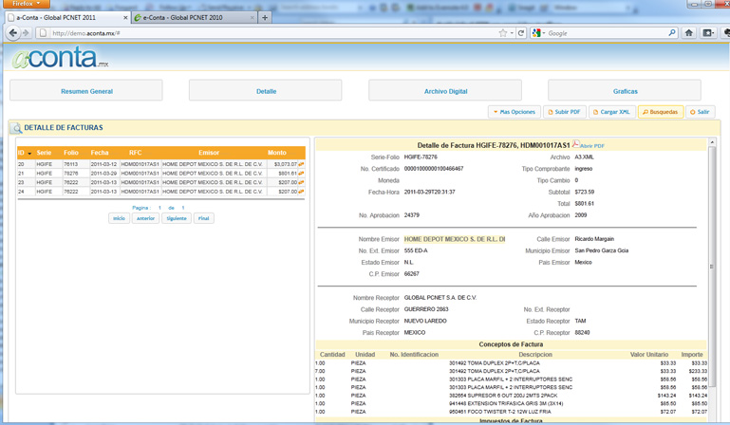Viewport: 730px width, 425px height.
Task: Open the Resumen General section
Action: [86, 90]
